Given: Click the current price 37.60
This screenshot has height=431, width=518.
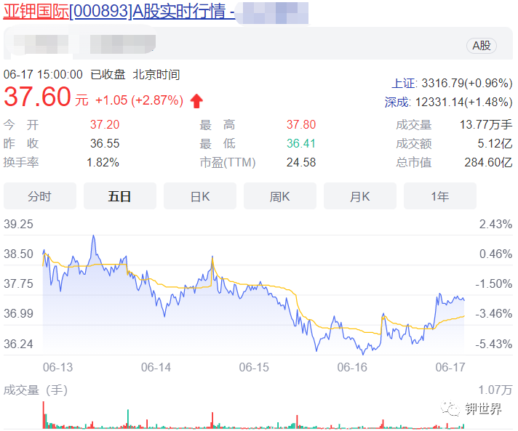Looking at the screenshot, I should tap(37, 97).
